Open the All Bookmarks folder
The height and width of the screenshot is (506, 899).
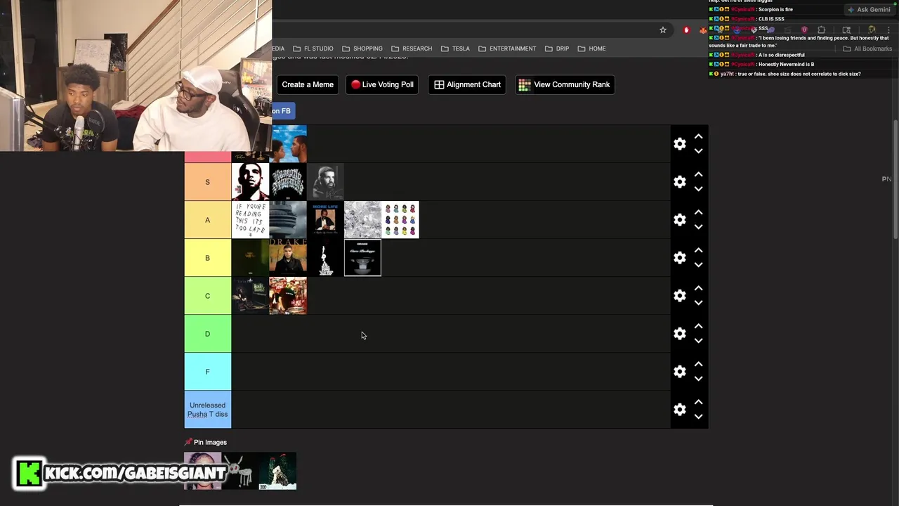coord(867,48)
